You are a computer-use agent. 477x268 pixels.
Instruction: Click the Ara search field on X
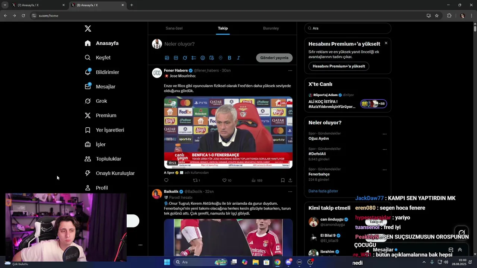click(x=348, y=28)
